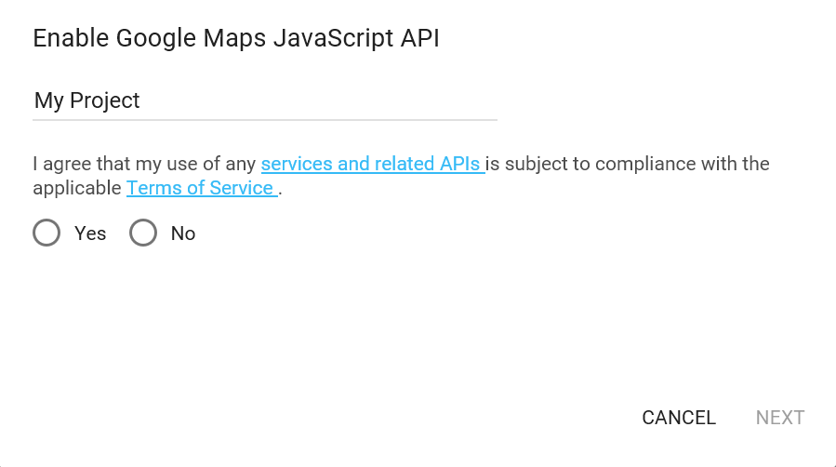Proceed to next step with NEXT
The width and height of the screenshot is (836, 467).
780,418
